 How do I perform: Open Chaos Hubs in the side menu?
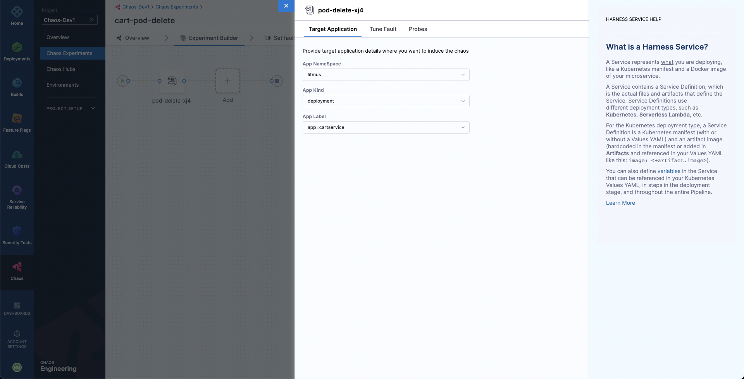click(61, 69)
